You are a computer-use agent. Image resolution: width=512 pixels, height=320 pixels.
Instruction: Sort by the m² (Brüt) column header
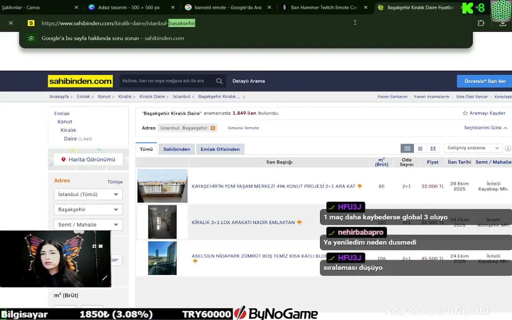(x=381, y=162)
